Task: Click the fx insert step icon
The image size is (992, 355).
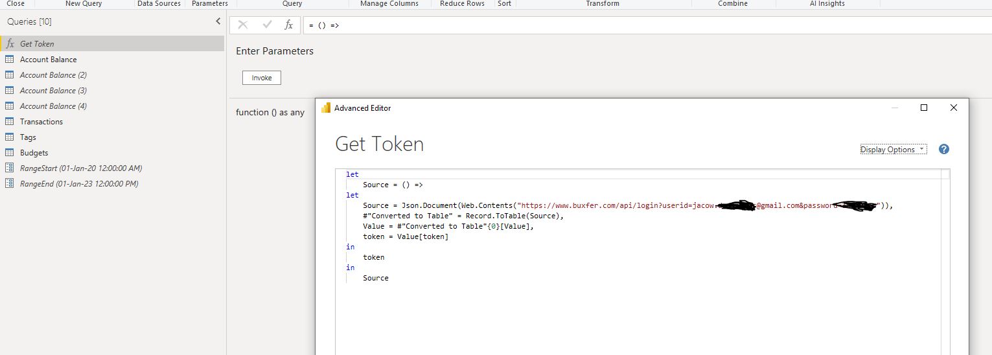Action: tap(289, 25)
